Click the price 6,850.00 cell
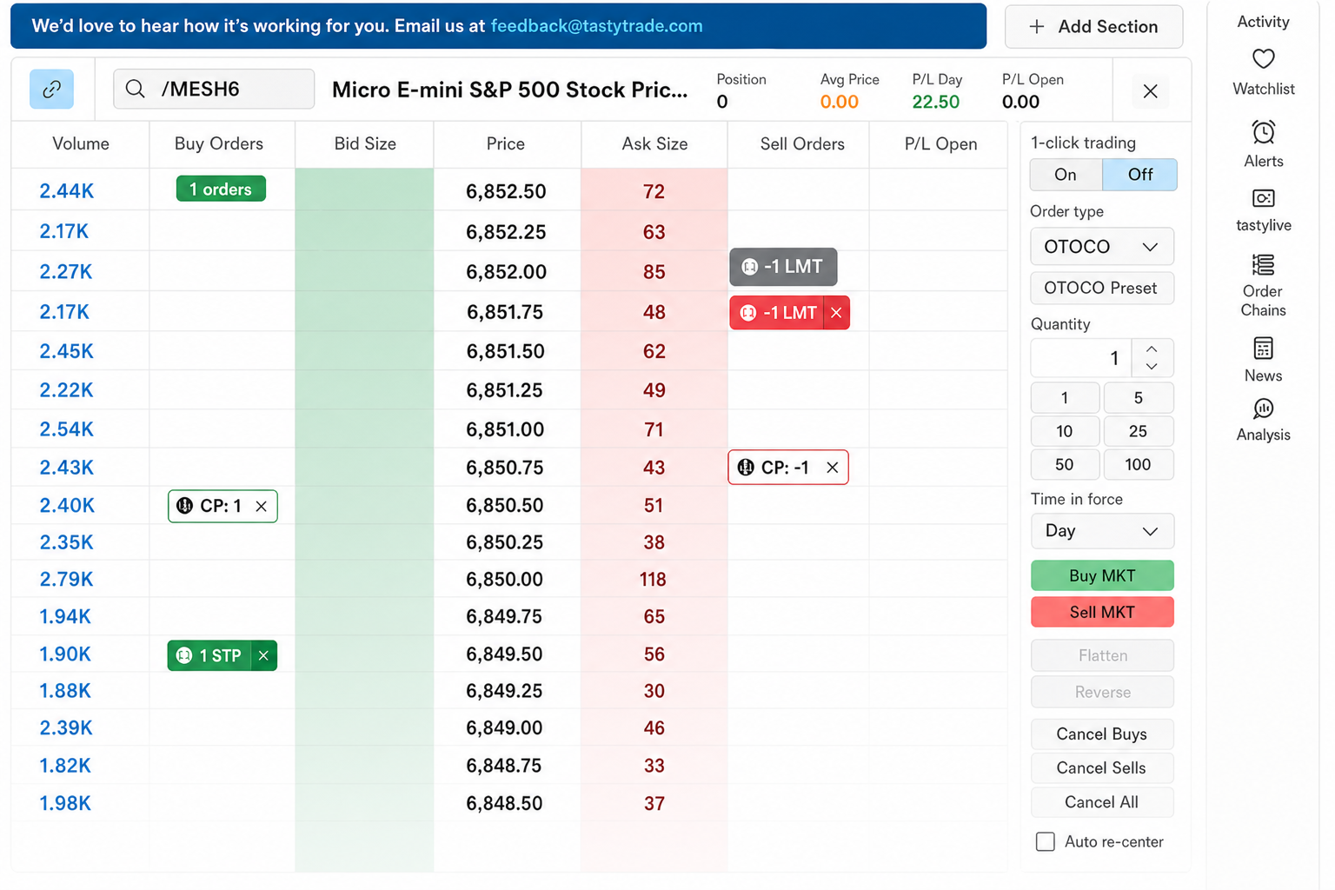The width and height of the screenshot is (1335, 890). pyautogui.click(x=505, y=579)
